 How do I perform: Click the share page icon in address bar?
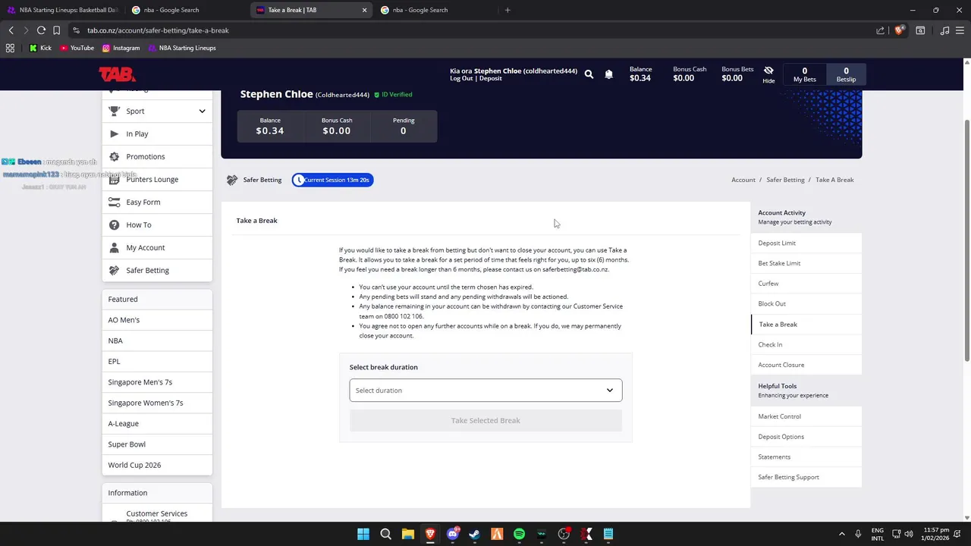pos(880,30)
